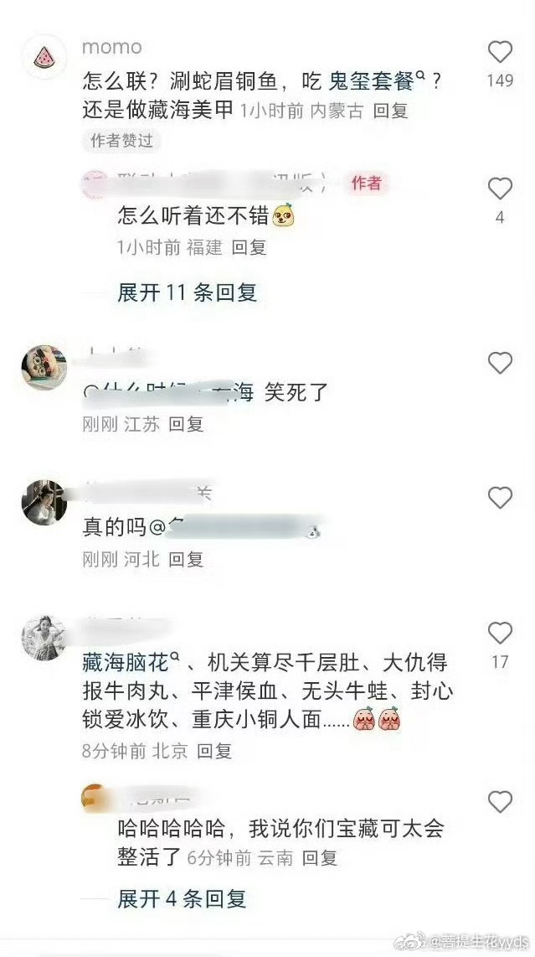Expand 4 more replies (展开 4 条回复)

[x=182, y=898]
